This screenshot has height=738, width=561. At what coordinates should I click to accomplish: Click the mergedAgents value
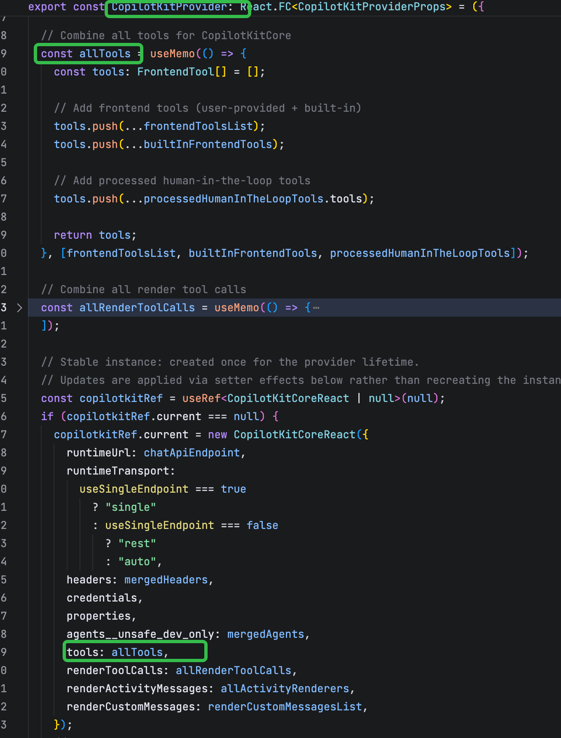266,634
